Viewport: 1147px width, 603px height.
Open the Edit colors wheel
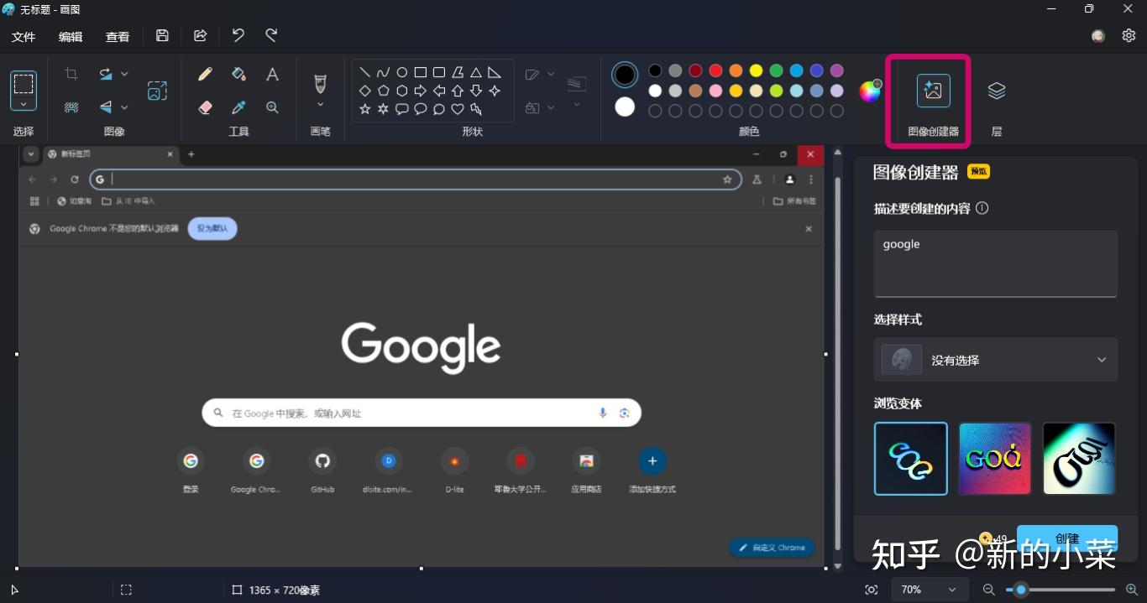[870, 91]
